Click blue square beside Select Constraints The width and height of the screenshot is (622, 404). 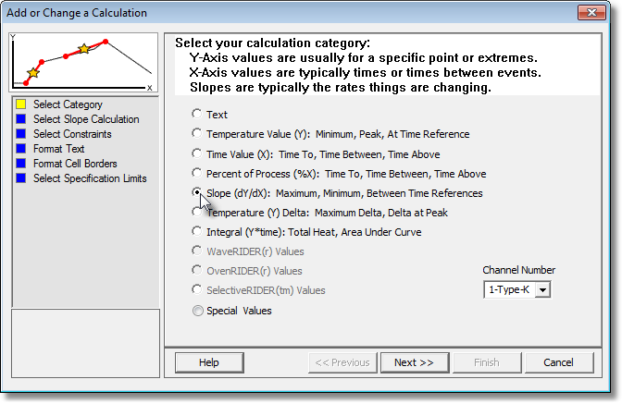[21, 134]
